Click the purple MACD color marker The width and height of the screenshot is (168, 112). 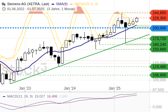tap(4, 96)
